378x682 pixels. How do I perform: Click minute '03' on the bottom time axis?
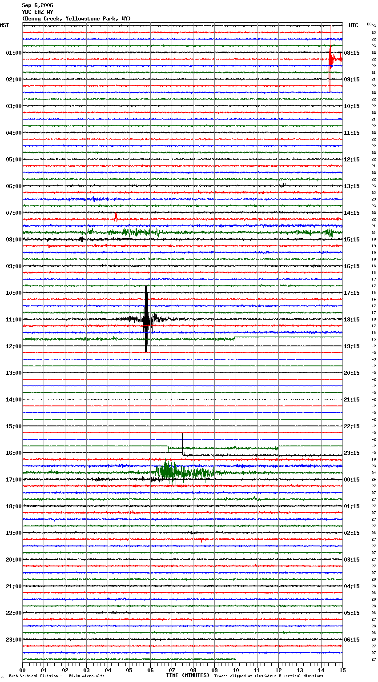pos(86,670)
